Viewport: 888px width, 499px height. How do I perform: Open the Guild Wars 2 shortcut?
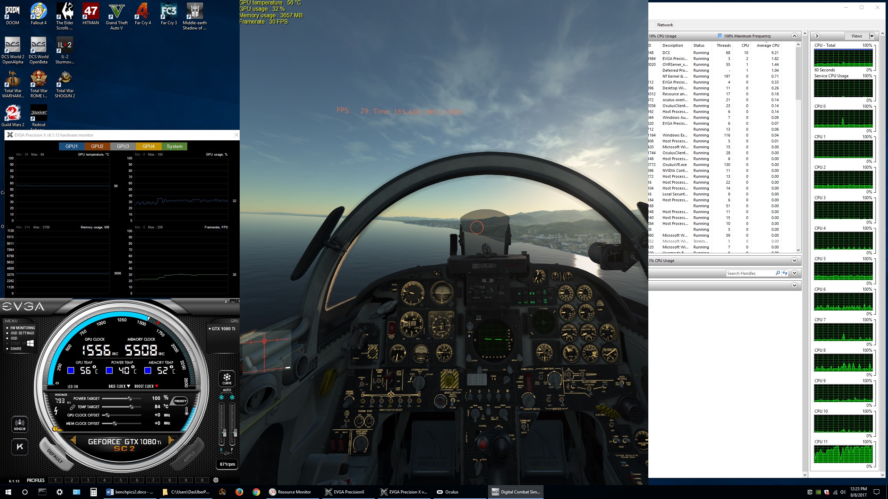click(x=13, y=116)
